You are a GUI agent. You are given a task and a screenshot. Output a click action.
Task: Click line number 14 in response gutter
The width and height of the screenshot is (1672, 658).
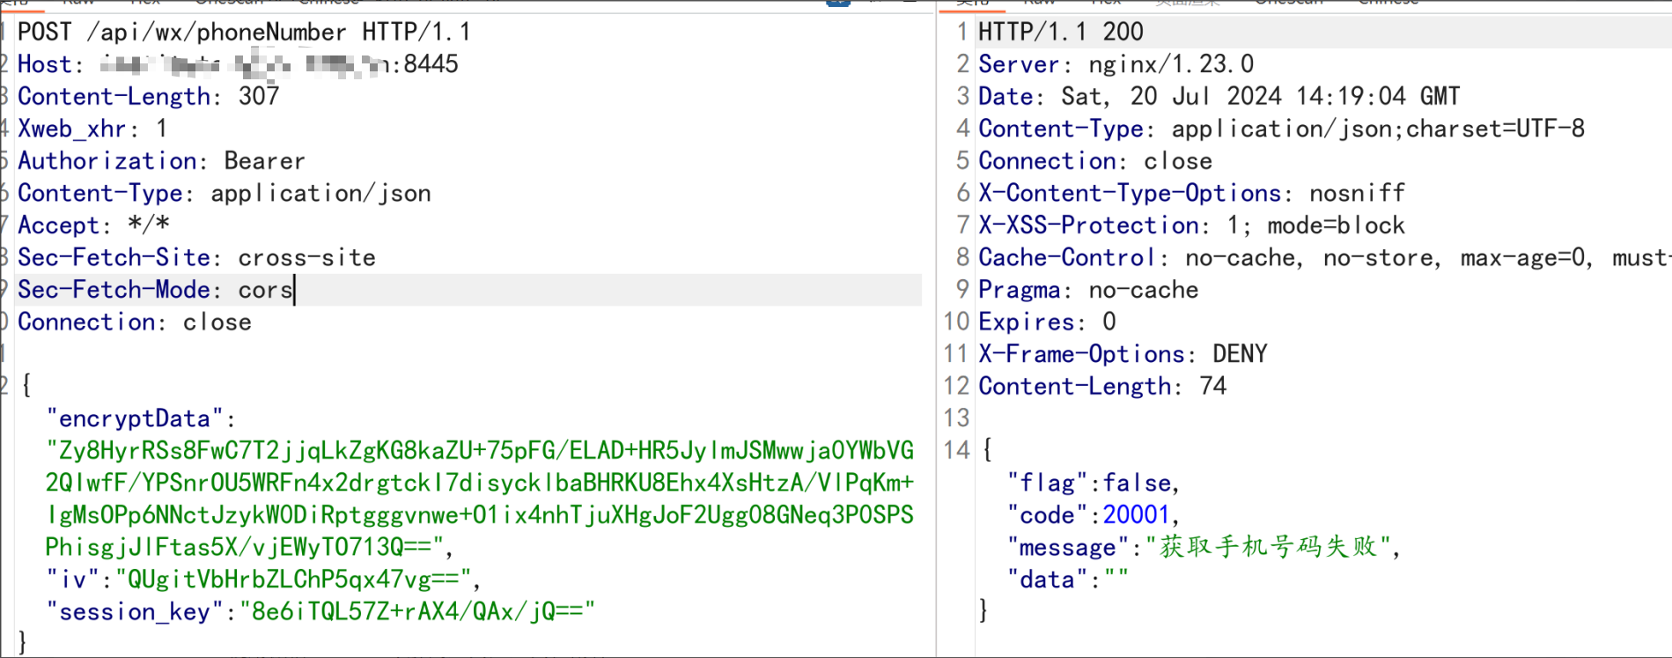[956, 450]
